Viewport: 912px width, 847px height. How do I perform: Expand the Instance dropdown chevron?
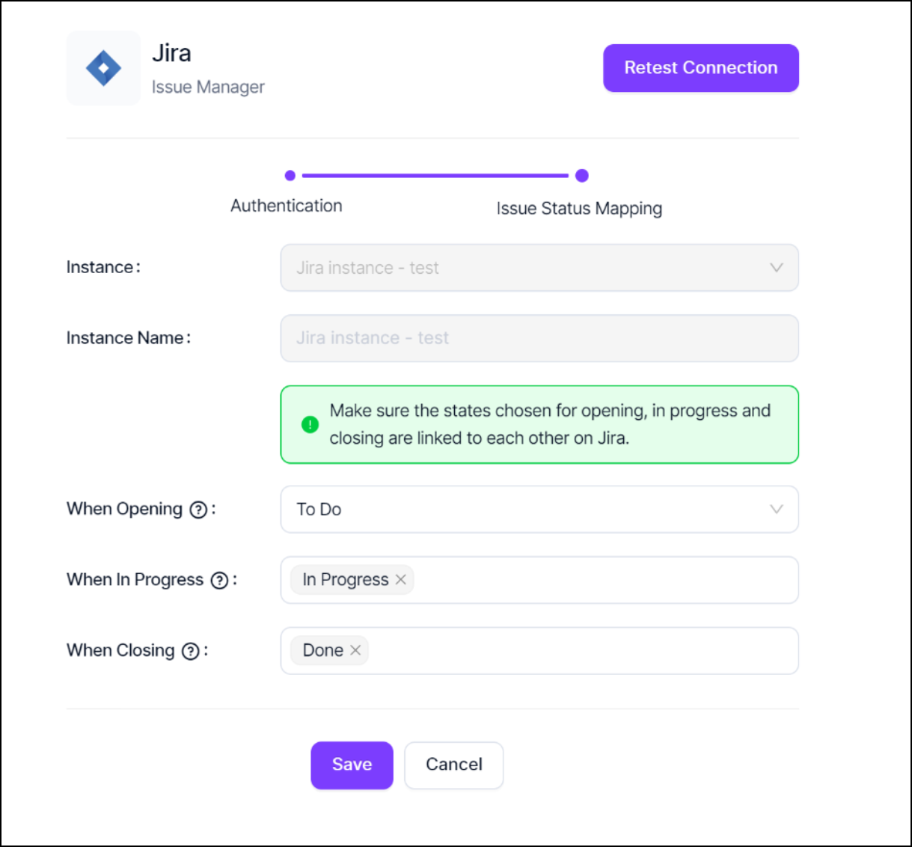coord(777,267)
